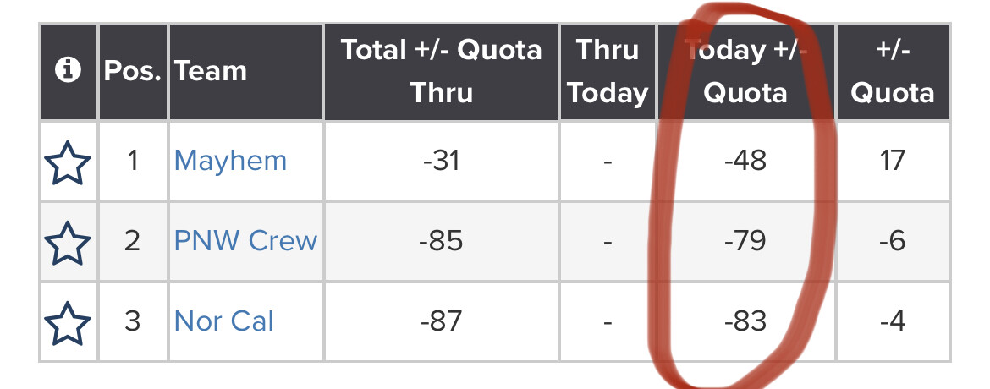Click the Today +/- Quota column header
990x389 pixels.
coord(746,71)
